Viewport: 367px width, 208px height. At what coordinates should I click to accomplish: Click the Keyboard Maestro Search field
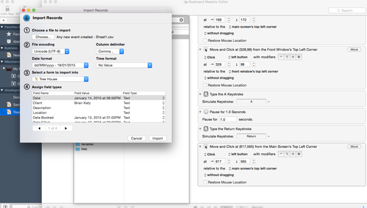(347, 10)
